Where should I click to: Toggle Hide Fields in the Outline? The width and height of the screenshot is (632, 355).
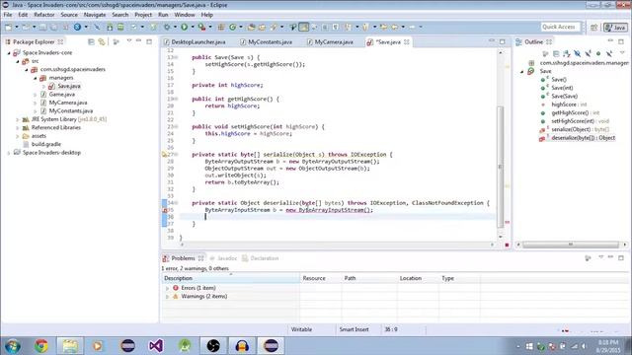[x=577, y=53]
